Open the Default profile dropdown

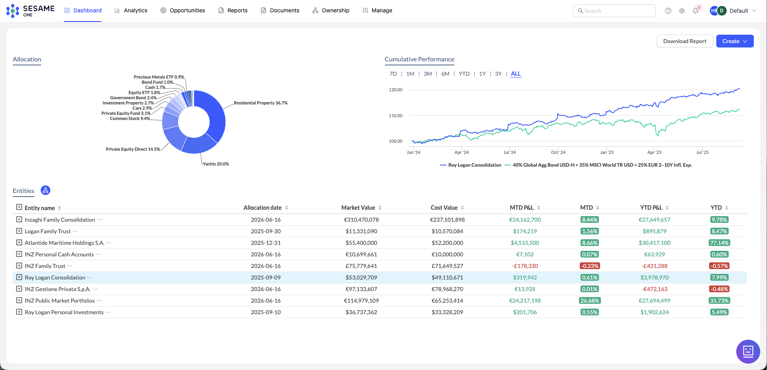pos(733,11)
